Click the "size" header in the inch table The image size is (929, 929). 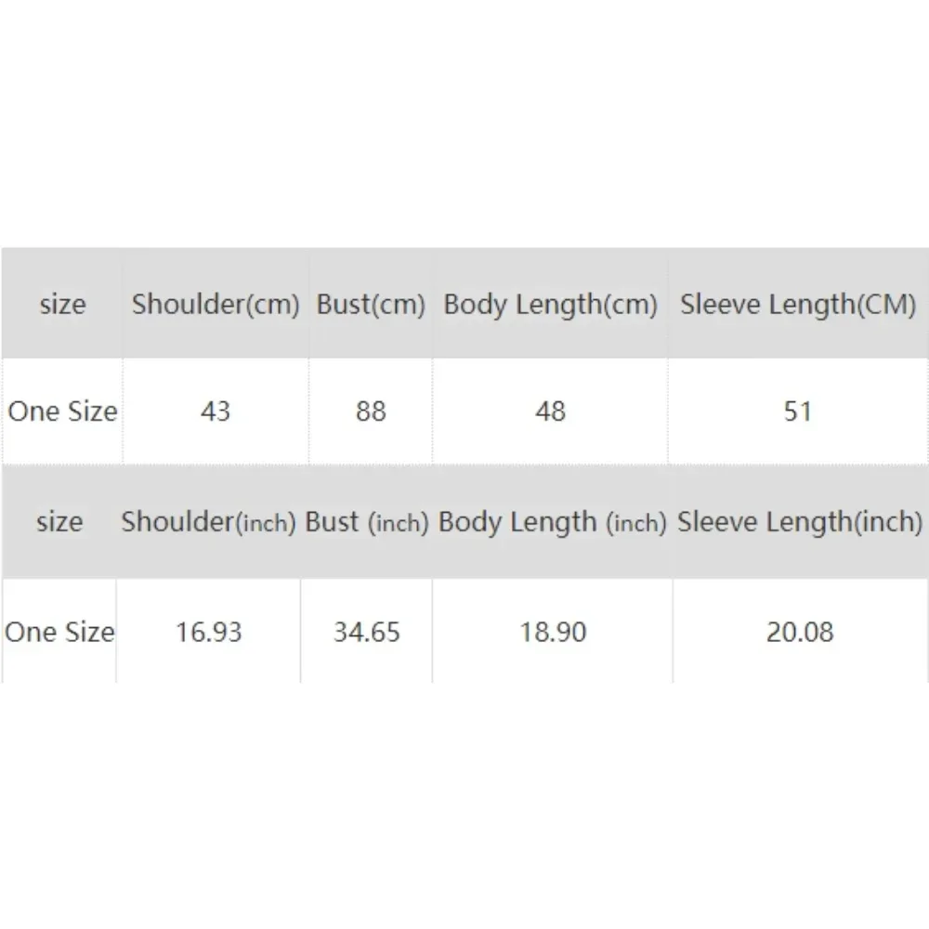(59, 522)
